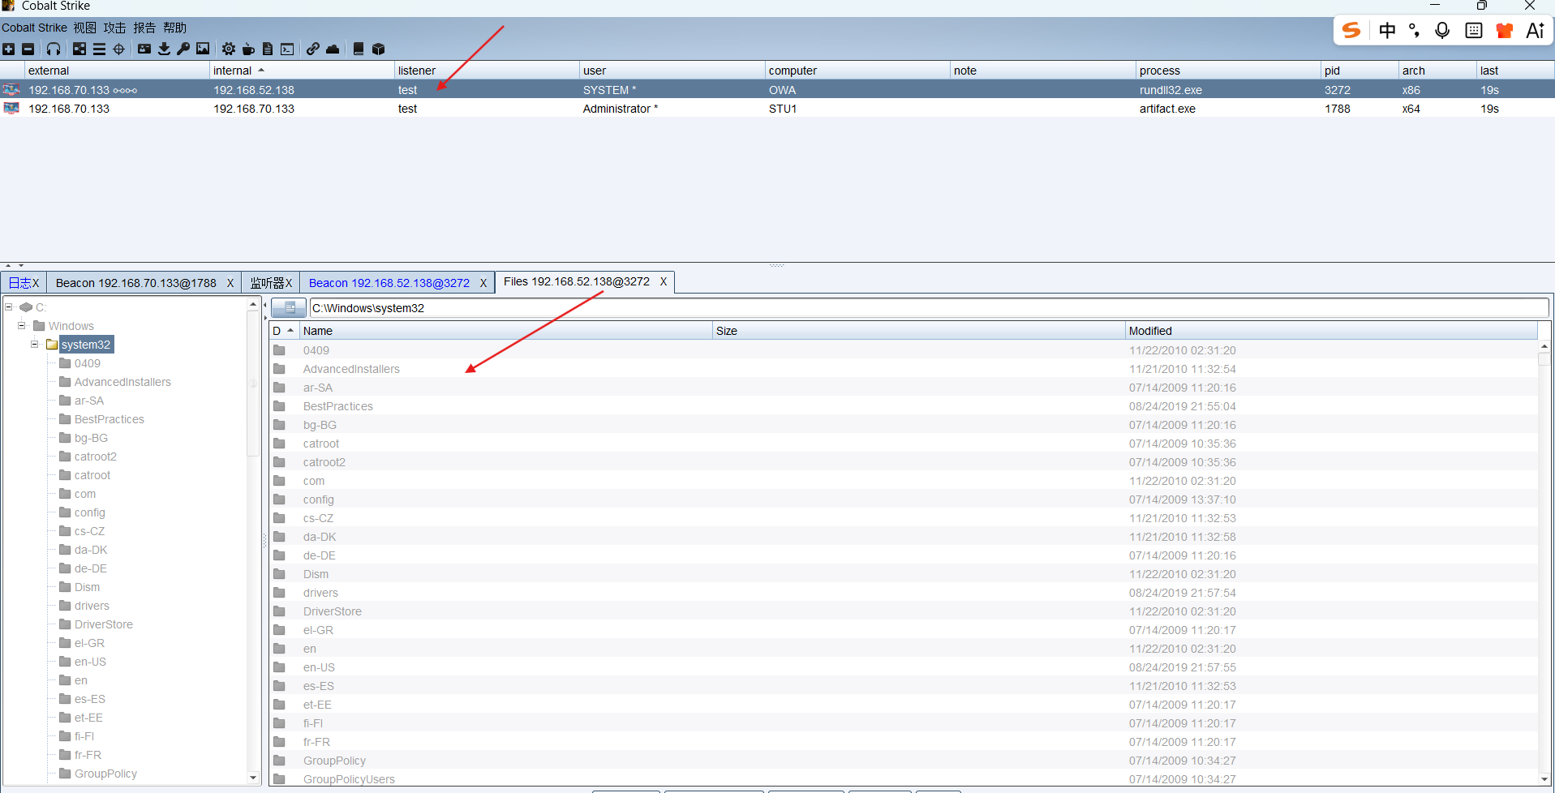Open downloaded files arrow icon
Image resolution: width=1555 pixels, height=793 pixels.
pyautogui.click(x=164, y=49)
